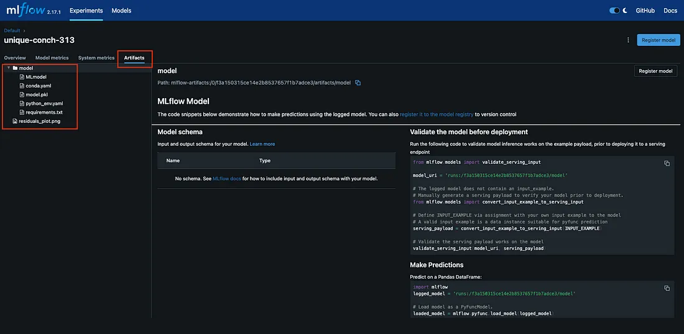Viewport: 684px width, 334px height.
Task: Click the outlined Register model button
Action: 655,71
